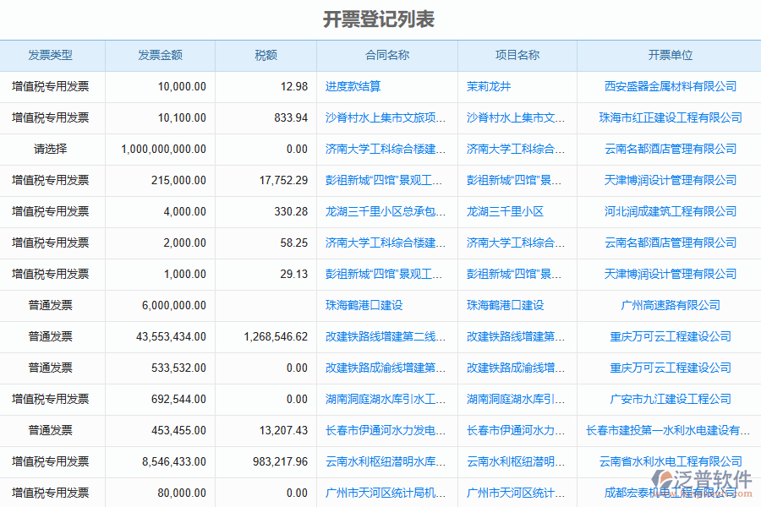Open the 进度款结算 contract link

353,86
